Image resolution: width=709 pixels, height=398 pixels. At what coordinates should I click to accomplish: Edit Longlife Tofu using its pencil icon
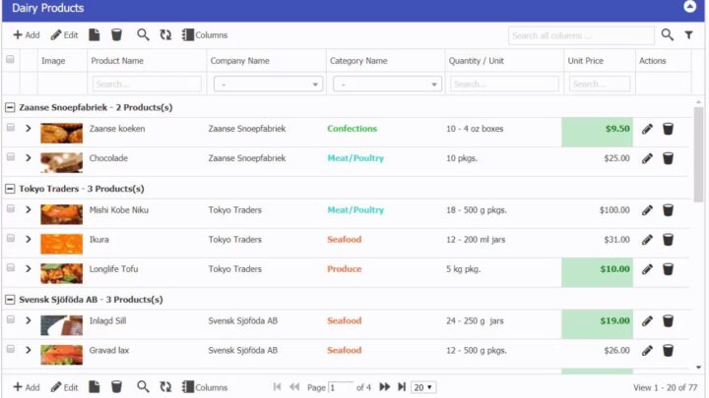(x=647, y=269)
